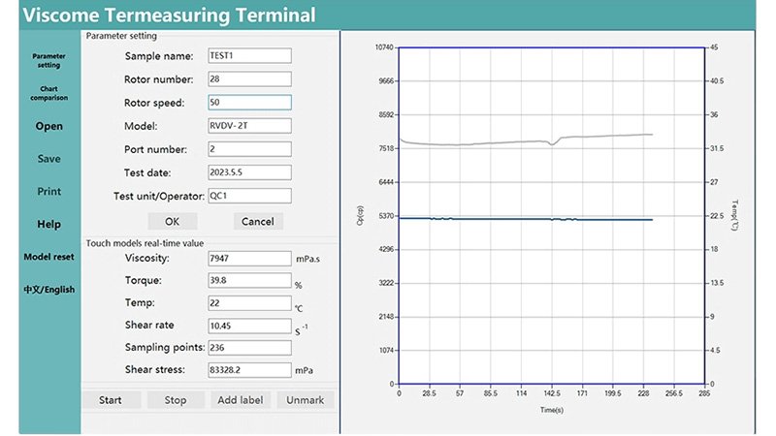The height and width of the screenshot is (436, 776).
Task: Click the Test unit/Operator field
Action: coord(249,196)
